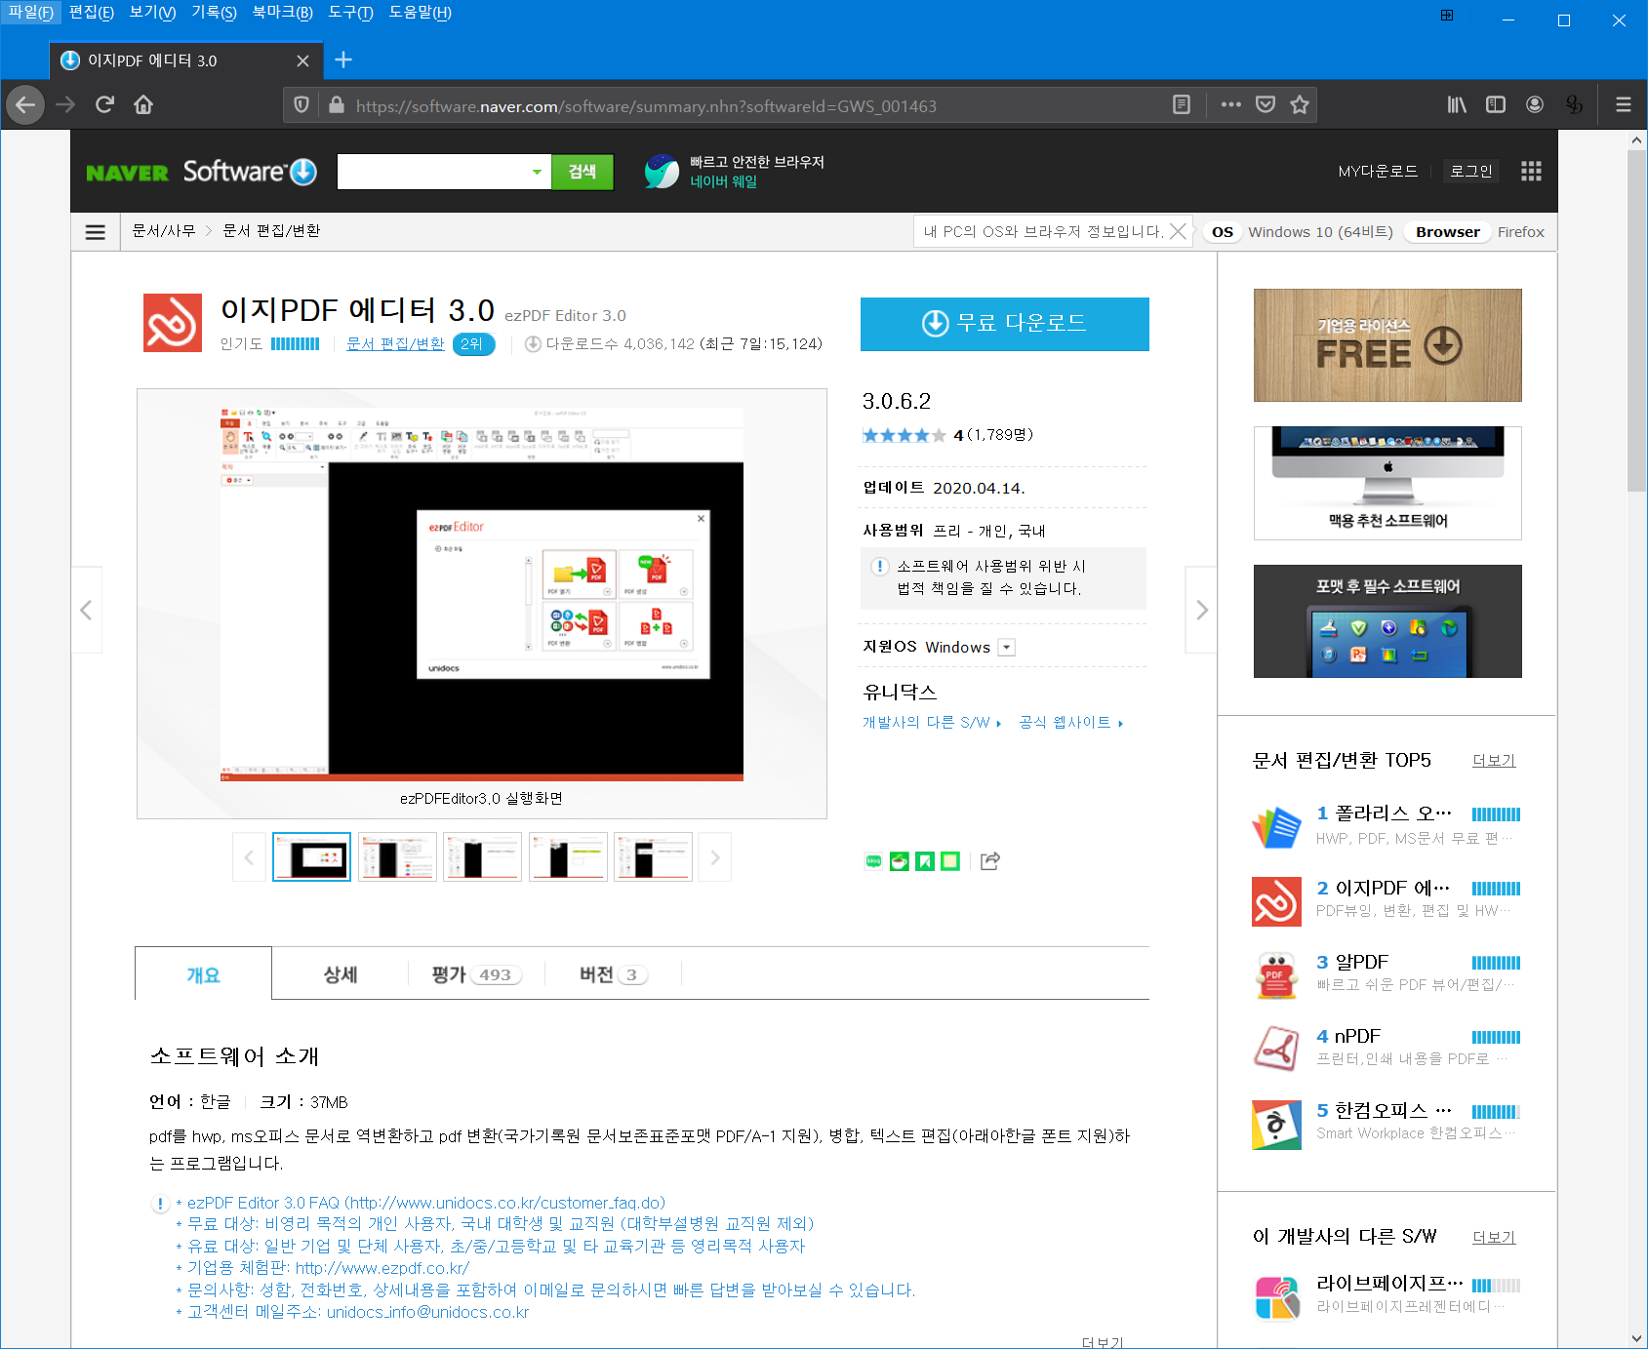Open Naver apps grid icon
Image resolution: width=1648 pixels, height=1349 pixels.
pos(1531,172)
